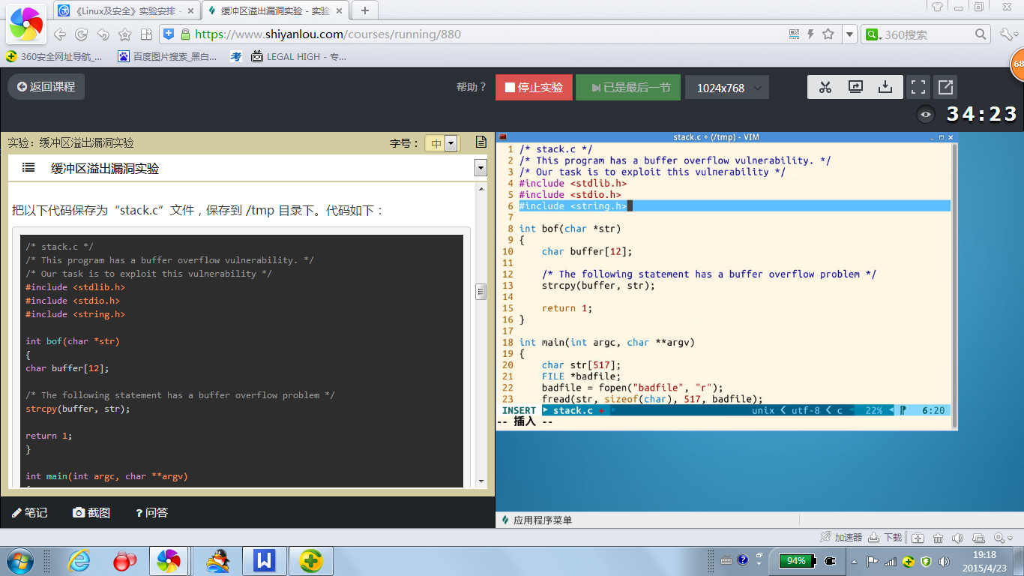Click the 返回课程 back button
Image resolution: width=1024 pixels, height=576 pixels.
(x=46, y=87)
